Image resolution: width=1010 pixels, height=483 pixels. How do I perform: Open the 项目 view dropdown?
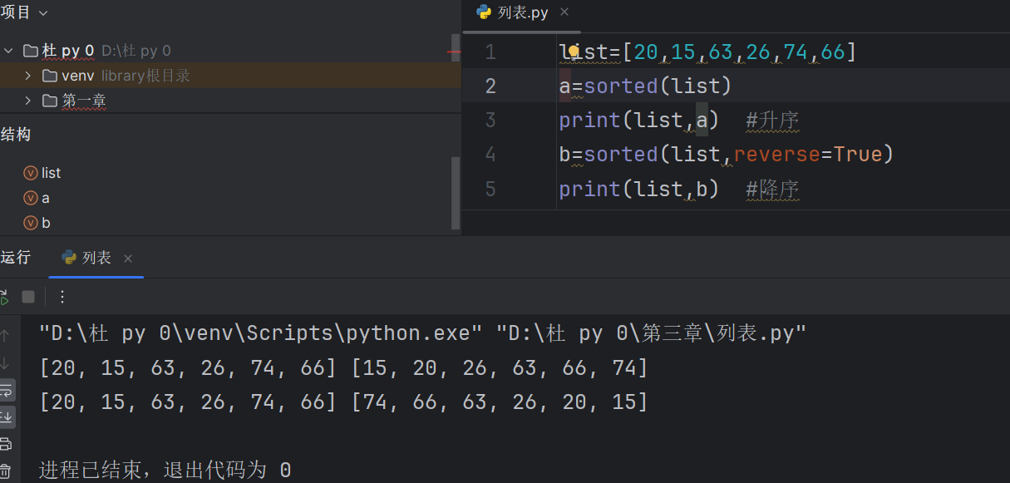pyautogui.click(x=43, y=12)
